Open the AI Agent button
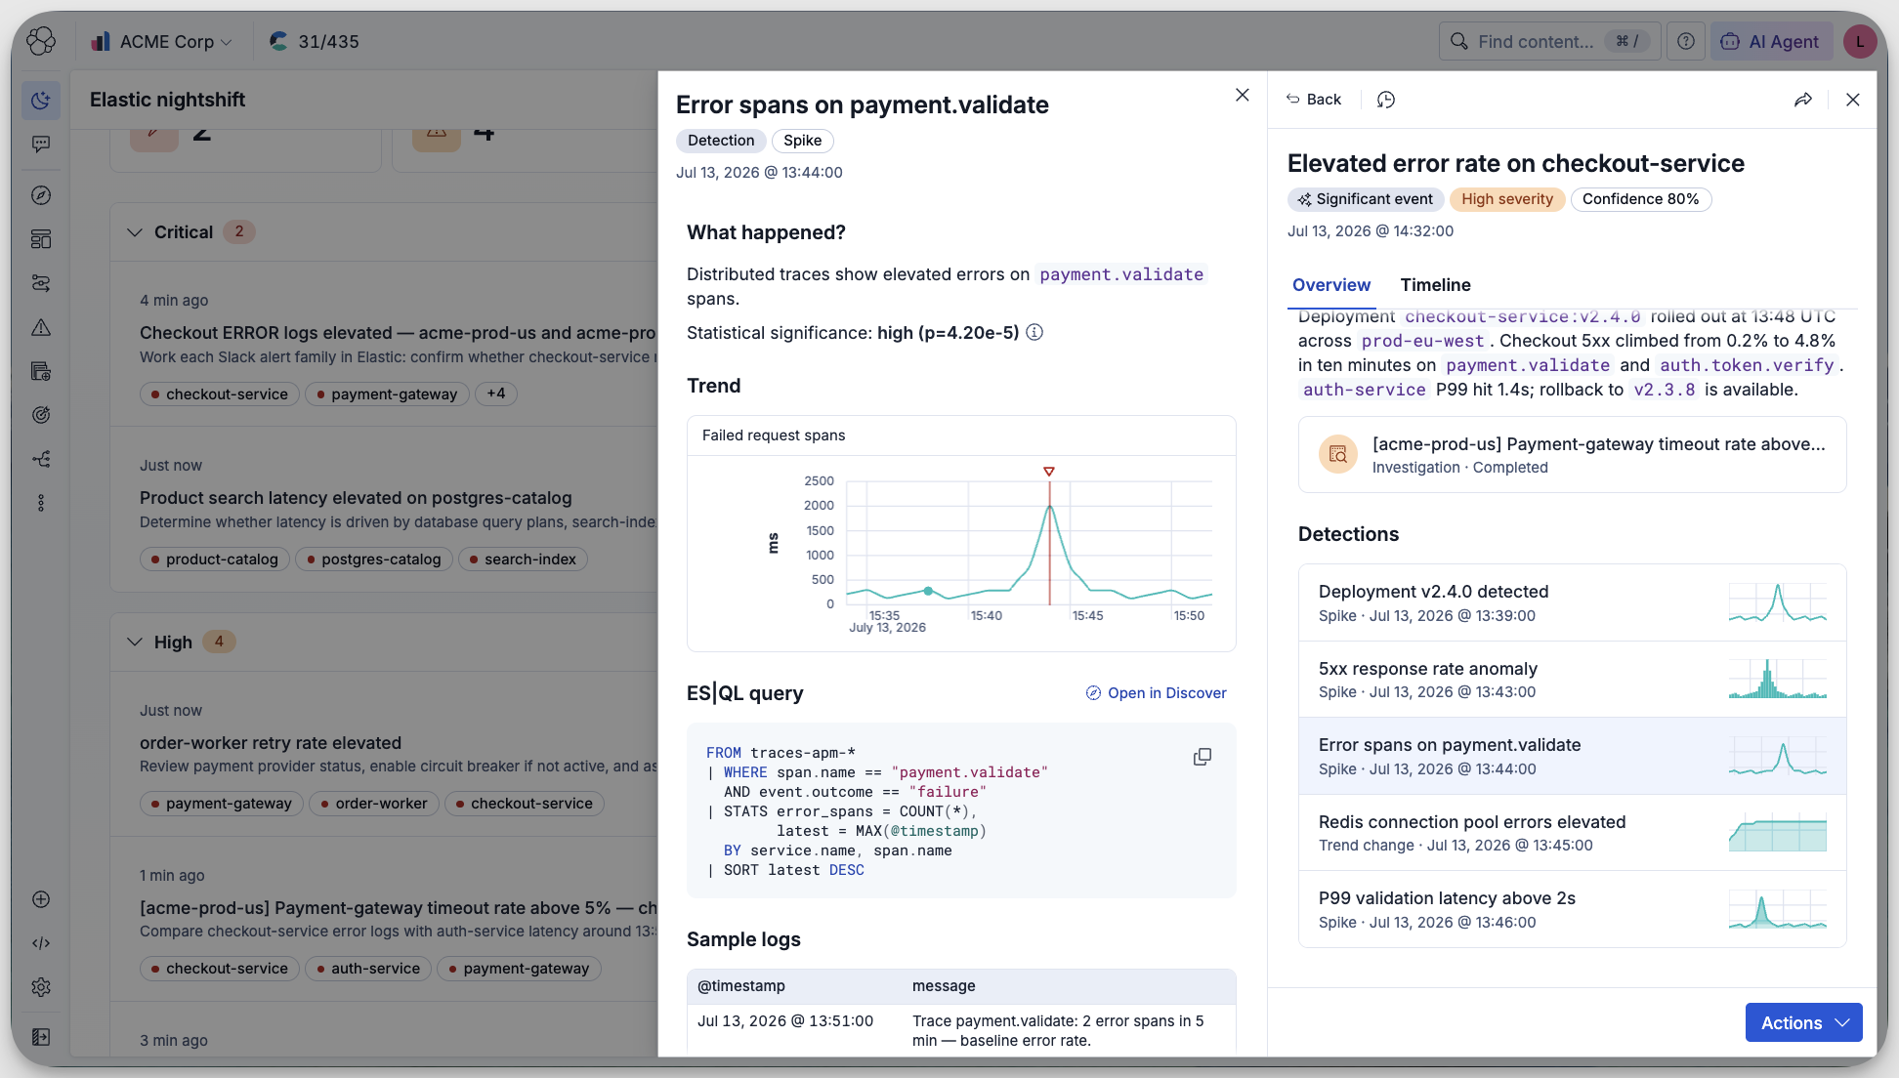This screenshot has height=1078, width=1899. pyautogui.click(x=1771, y=41)
